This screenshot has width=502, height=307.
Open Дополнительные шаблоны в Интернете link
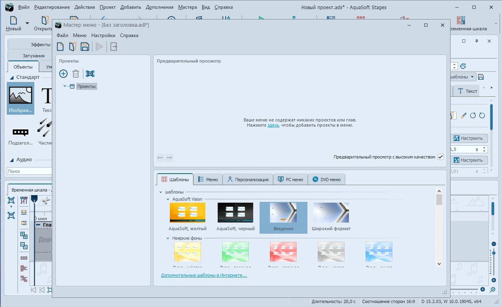[x=204, y=275]
